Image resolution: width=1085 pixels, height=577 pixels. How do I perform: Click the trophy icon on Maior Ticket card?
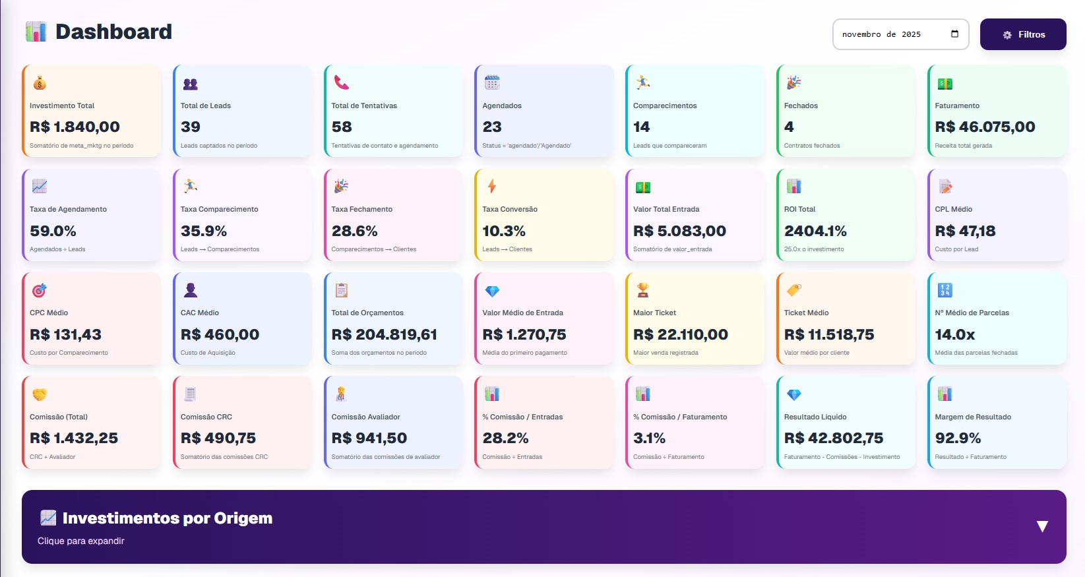click(x=642, y=290)
